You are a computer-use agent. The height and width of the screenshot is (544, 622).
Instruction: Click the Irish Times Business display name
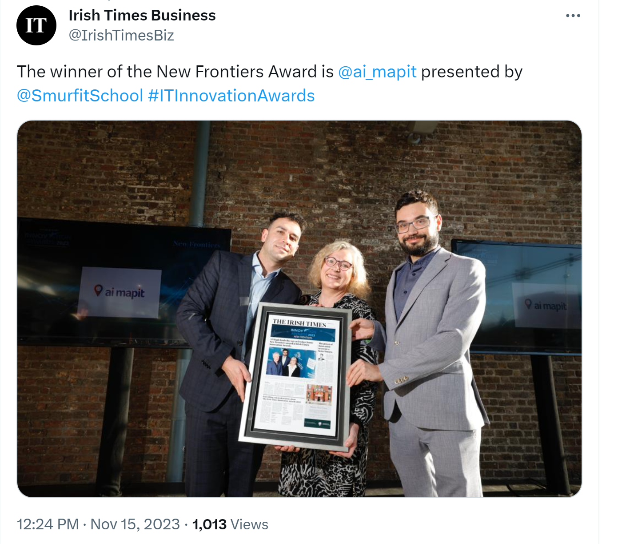coord(142,15)
